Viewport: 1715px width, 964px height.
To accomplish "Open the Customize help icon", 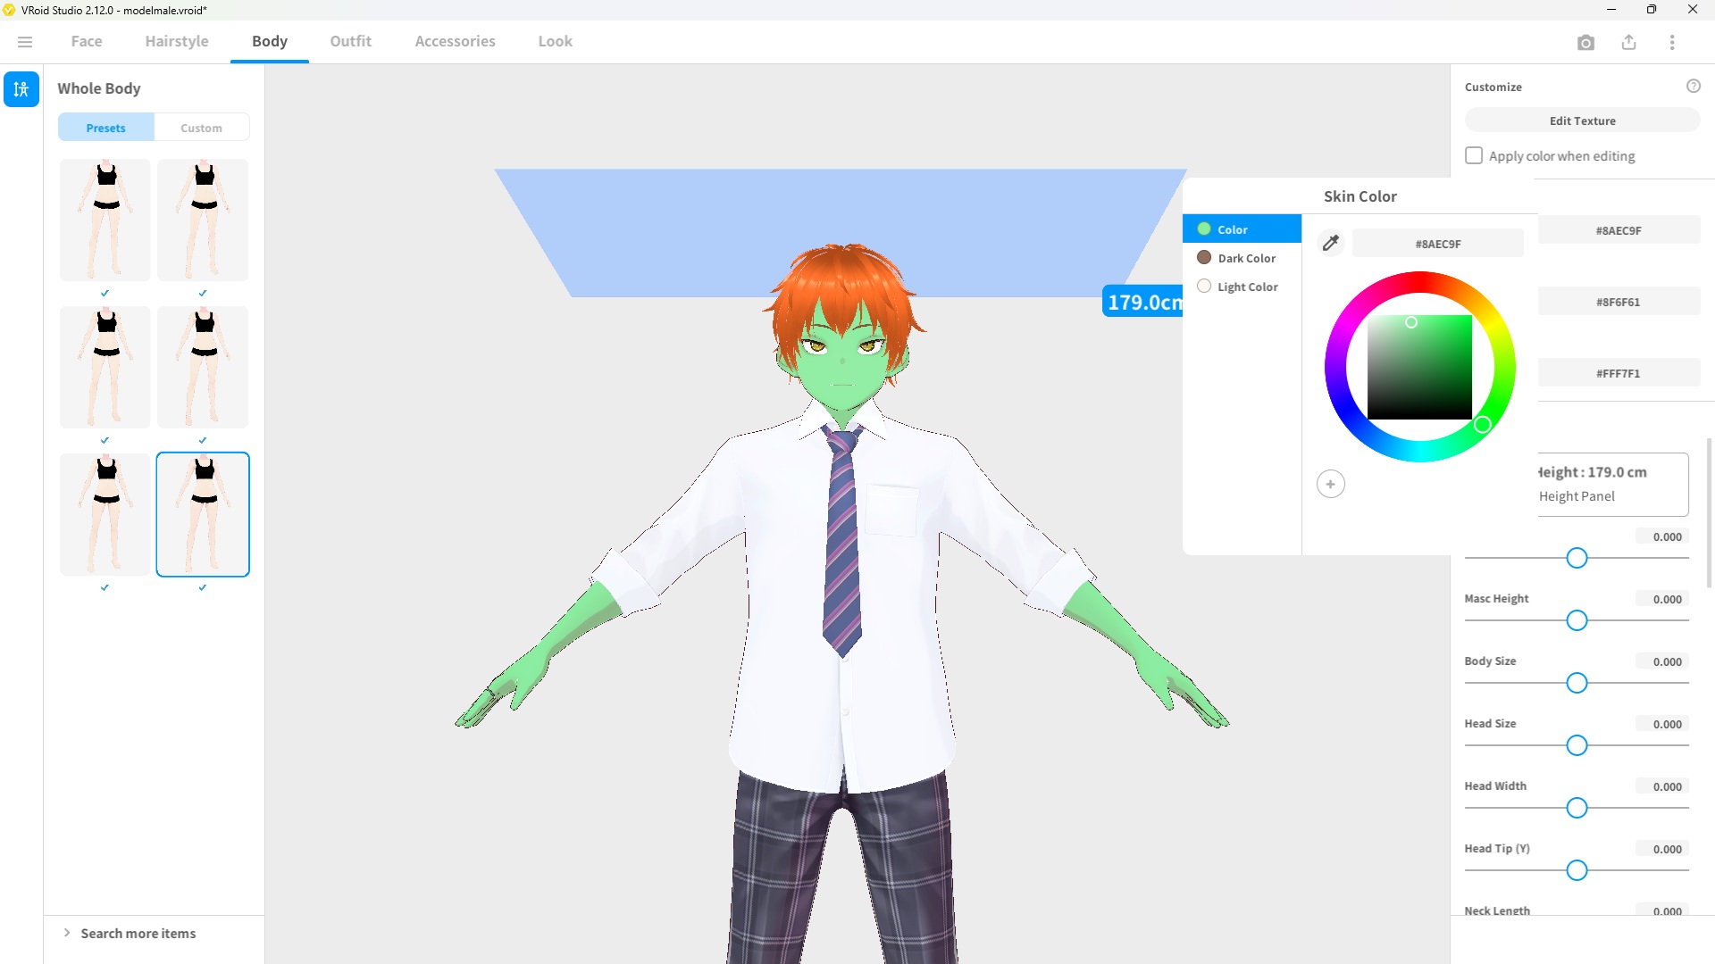I will (x=1694, y=86).
